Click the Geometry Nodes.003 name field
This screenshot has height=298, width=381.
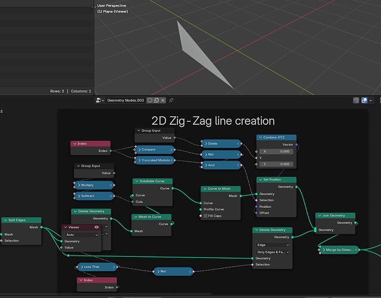coord(125,100)
